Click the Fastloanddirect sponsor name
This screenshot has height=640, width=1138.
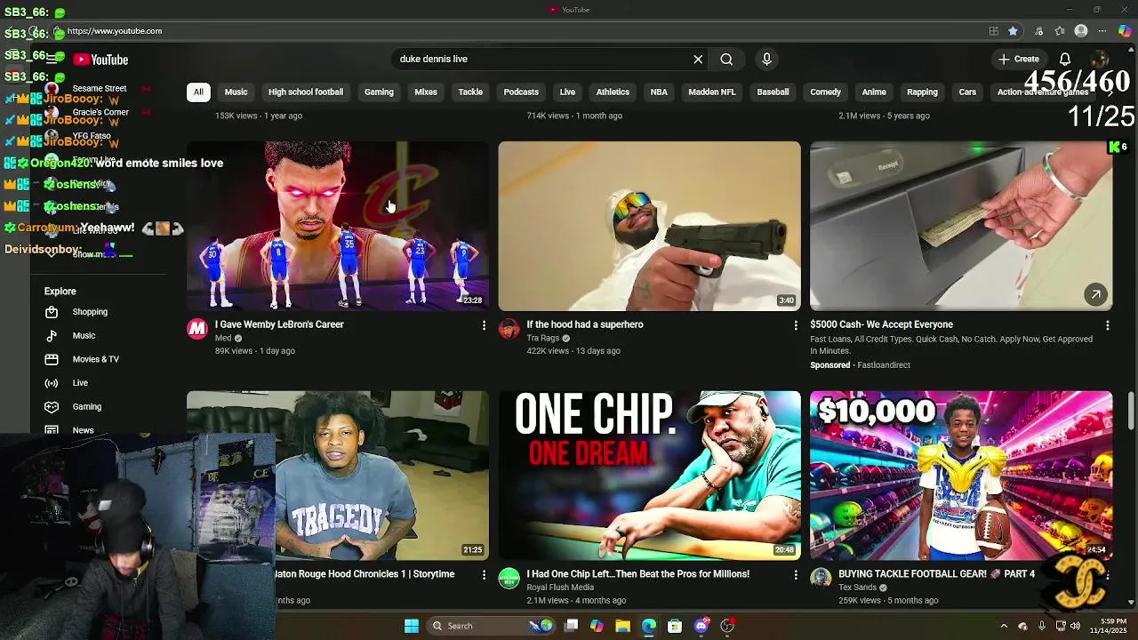pyautogui.click(x=883, y=365)
